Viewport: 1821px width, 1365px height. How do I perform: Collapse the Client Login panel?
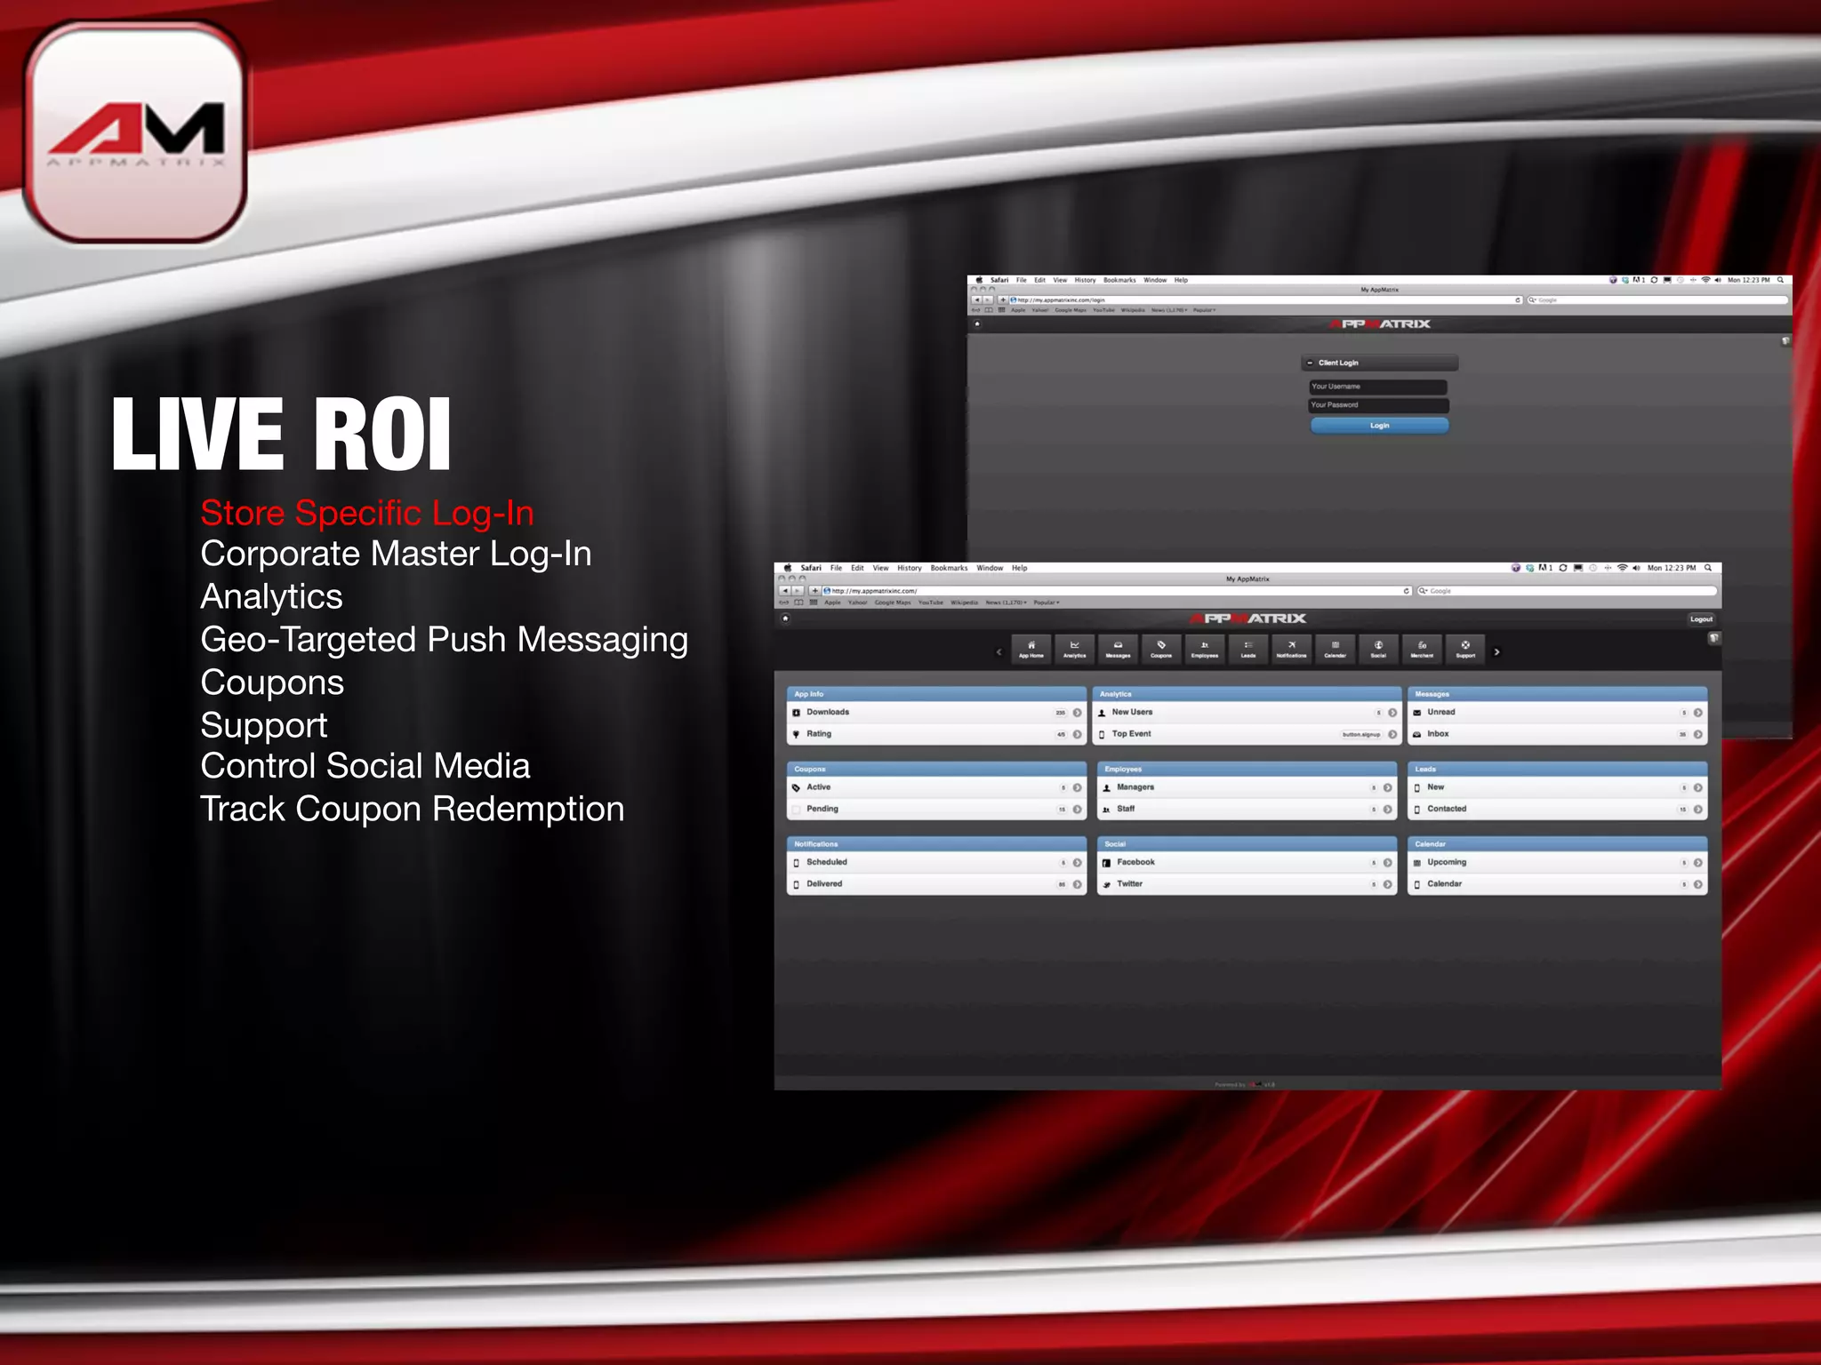click(x=1310, y=363)
